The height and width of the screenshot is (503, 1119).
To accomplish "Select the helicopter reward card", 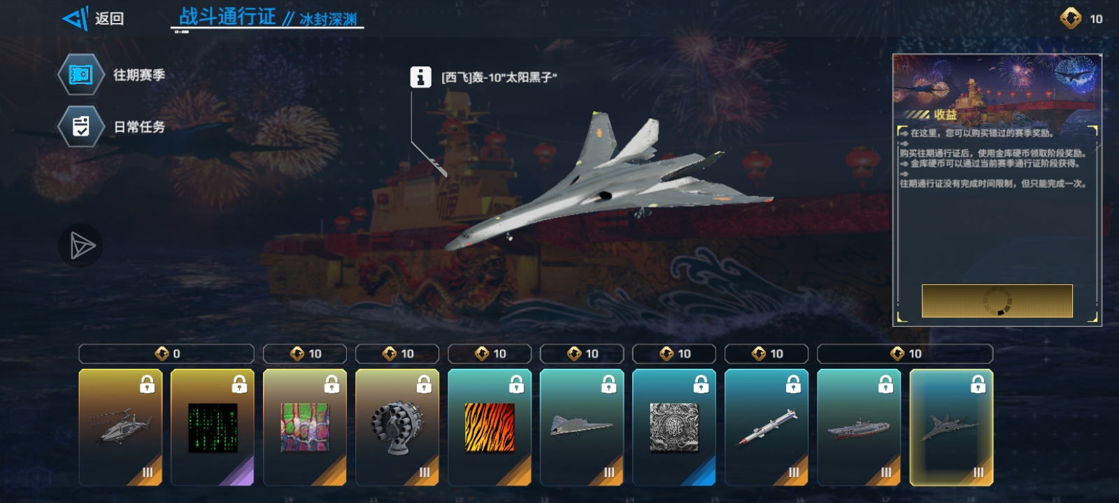I will tap(120, 427).
